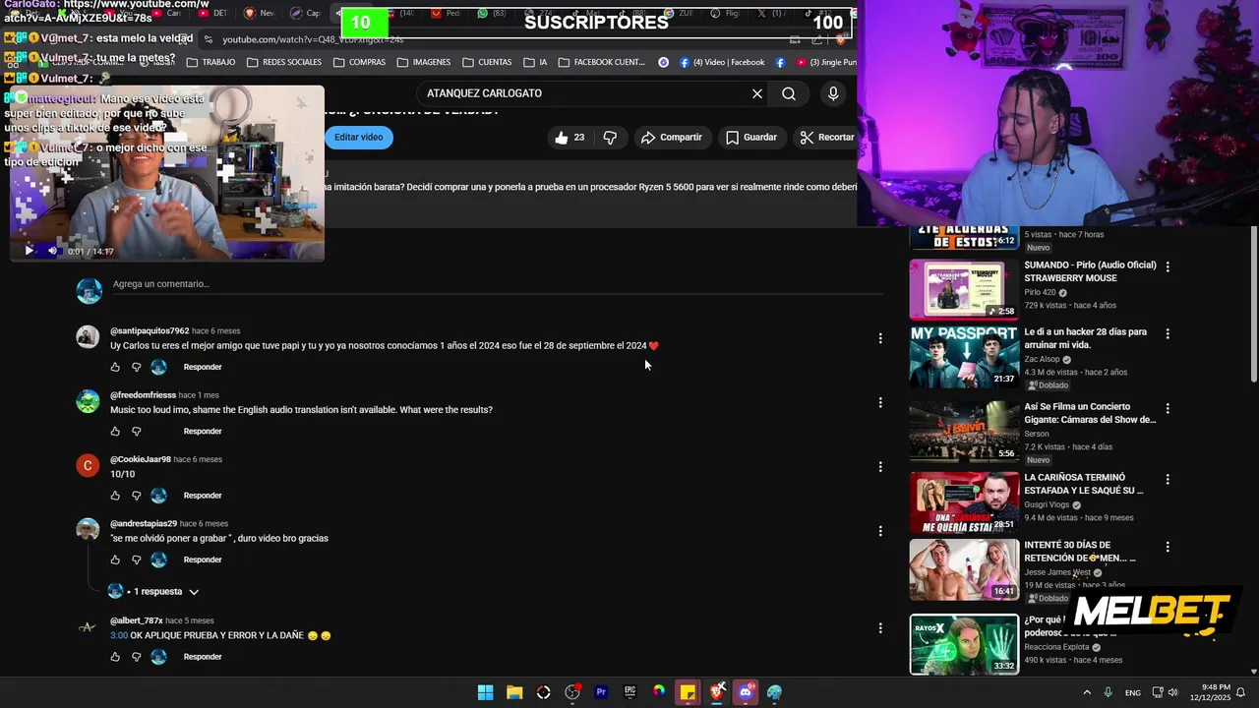Click the Agrega un comentario field
The image size is (1259, 708).
pos(497,284)
